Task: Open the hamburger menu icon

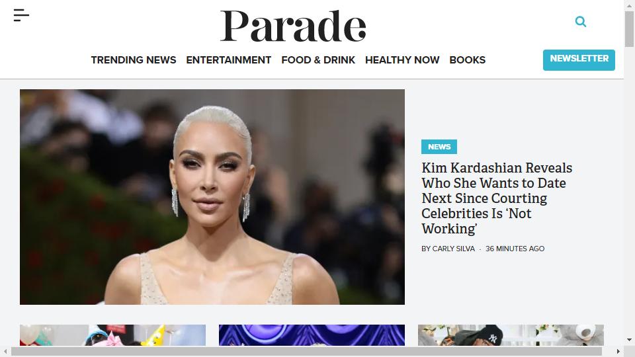Action: tap(21, 15)
